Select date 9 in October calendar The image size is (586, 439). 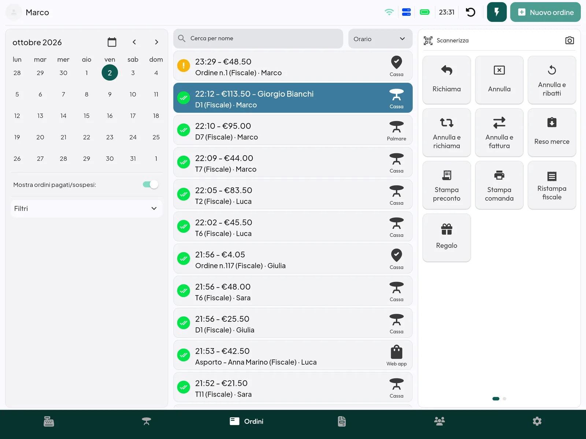pyautogui.click(x=110, y=94)
